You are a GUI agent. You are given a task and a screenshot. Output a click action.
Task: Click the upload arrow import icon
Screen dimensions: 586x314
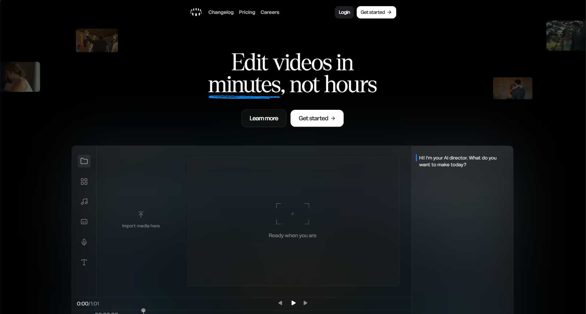(141, 215)
